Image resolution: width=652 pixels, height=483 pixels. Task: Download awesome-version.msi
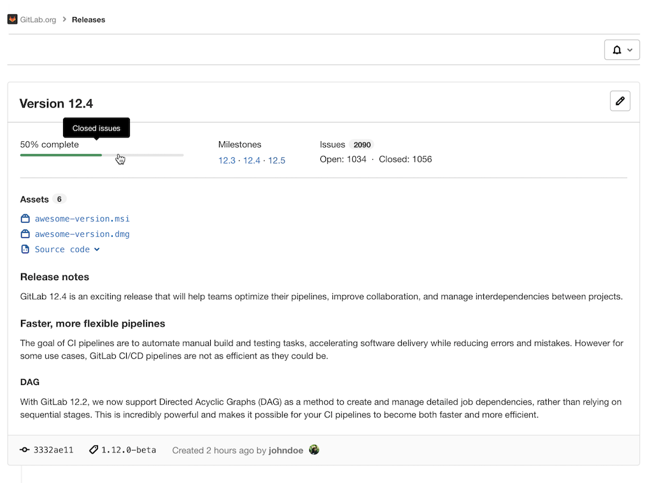click(82, 218)
